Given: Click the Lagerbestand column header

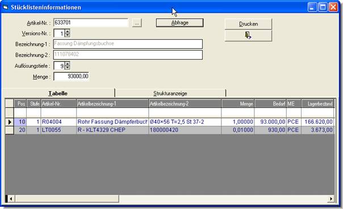Looking at the screenshot, I should pos(317,103).
